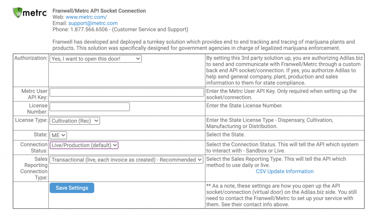Open the State dropdown showing ME
The width and height of the screenshot is (384, 216).
[58, 135]
